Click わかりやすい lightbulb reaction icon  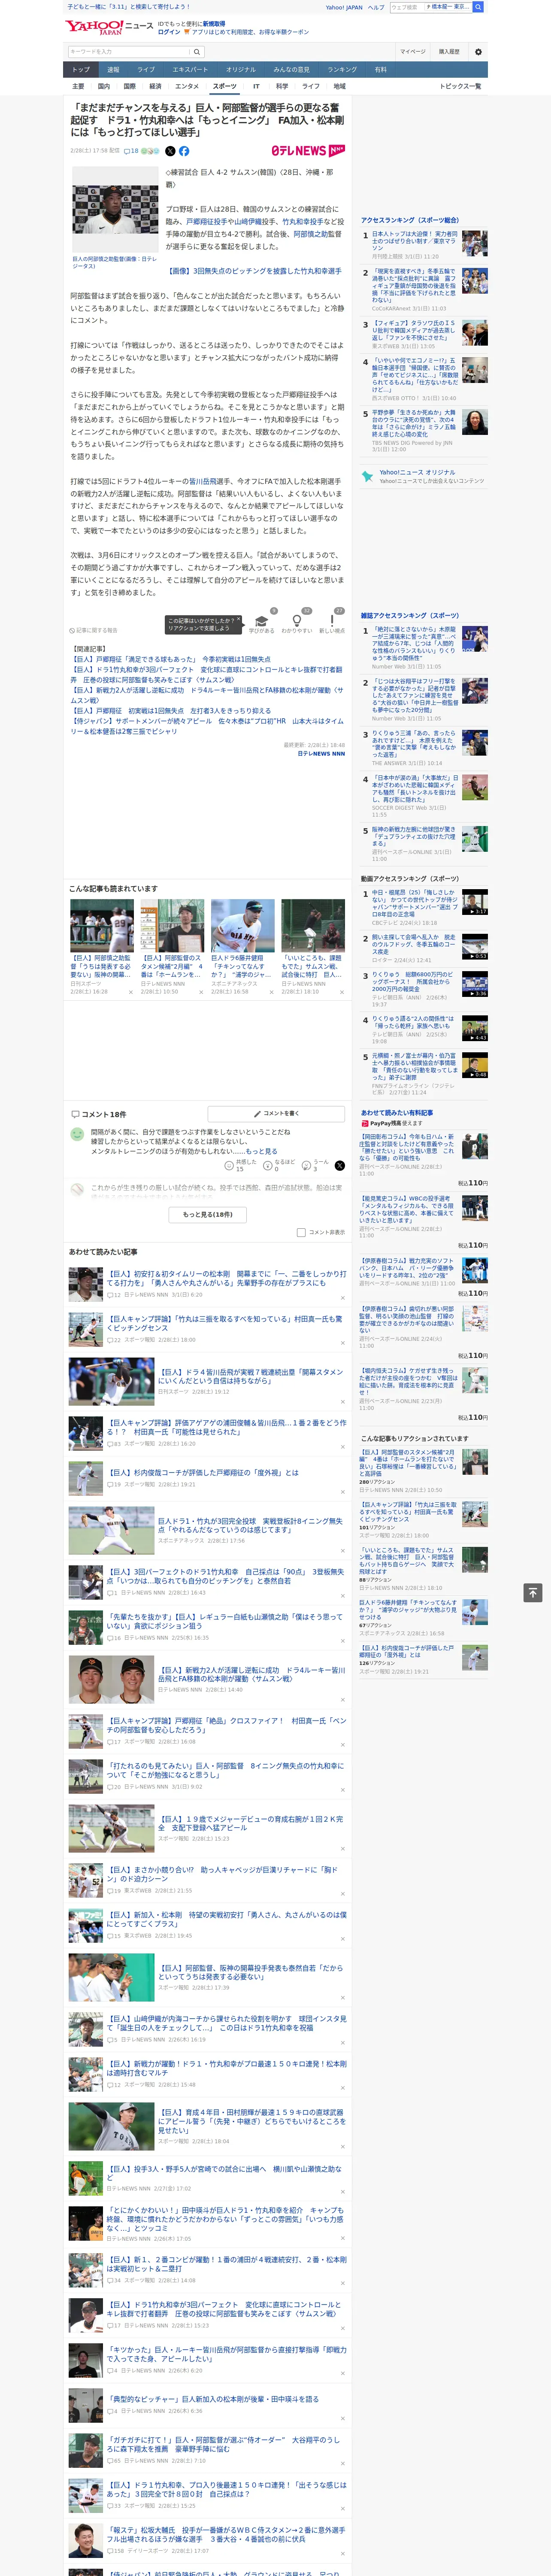(296, 620)
